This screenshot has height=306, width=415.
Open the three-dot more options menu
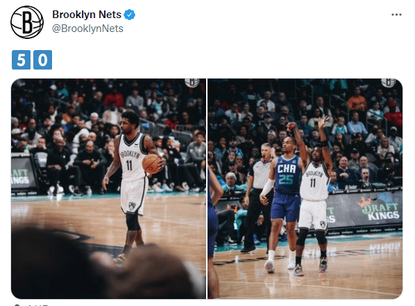click(396, 15)
